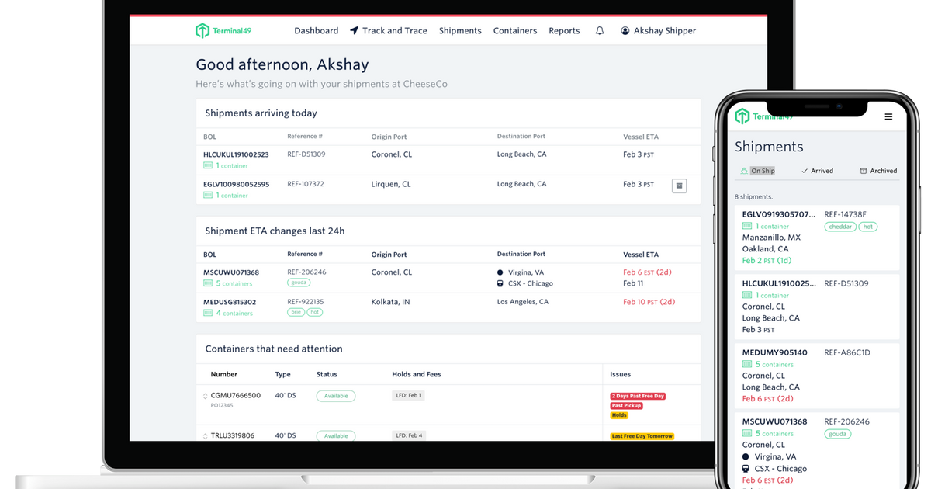Click the Terminal49 logo icon

202,30
